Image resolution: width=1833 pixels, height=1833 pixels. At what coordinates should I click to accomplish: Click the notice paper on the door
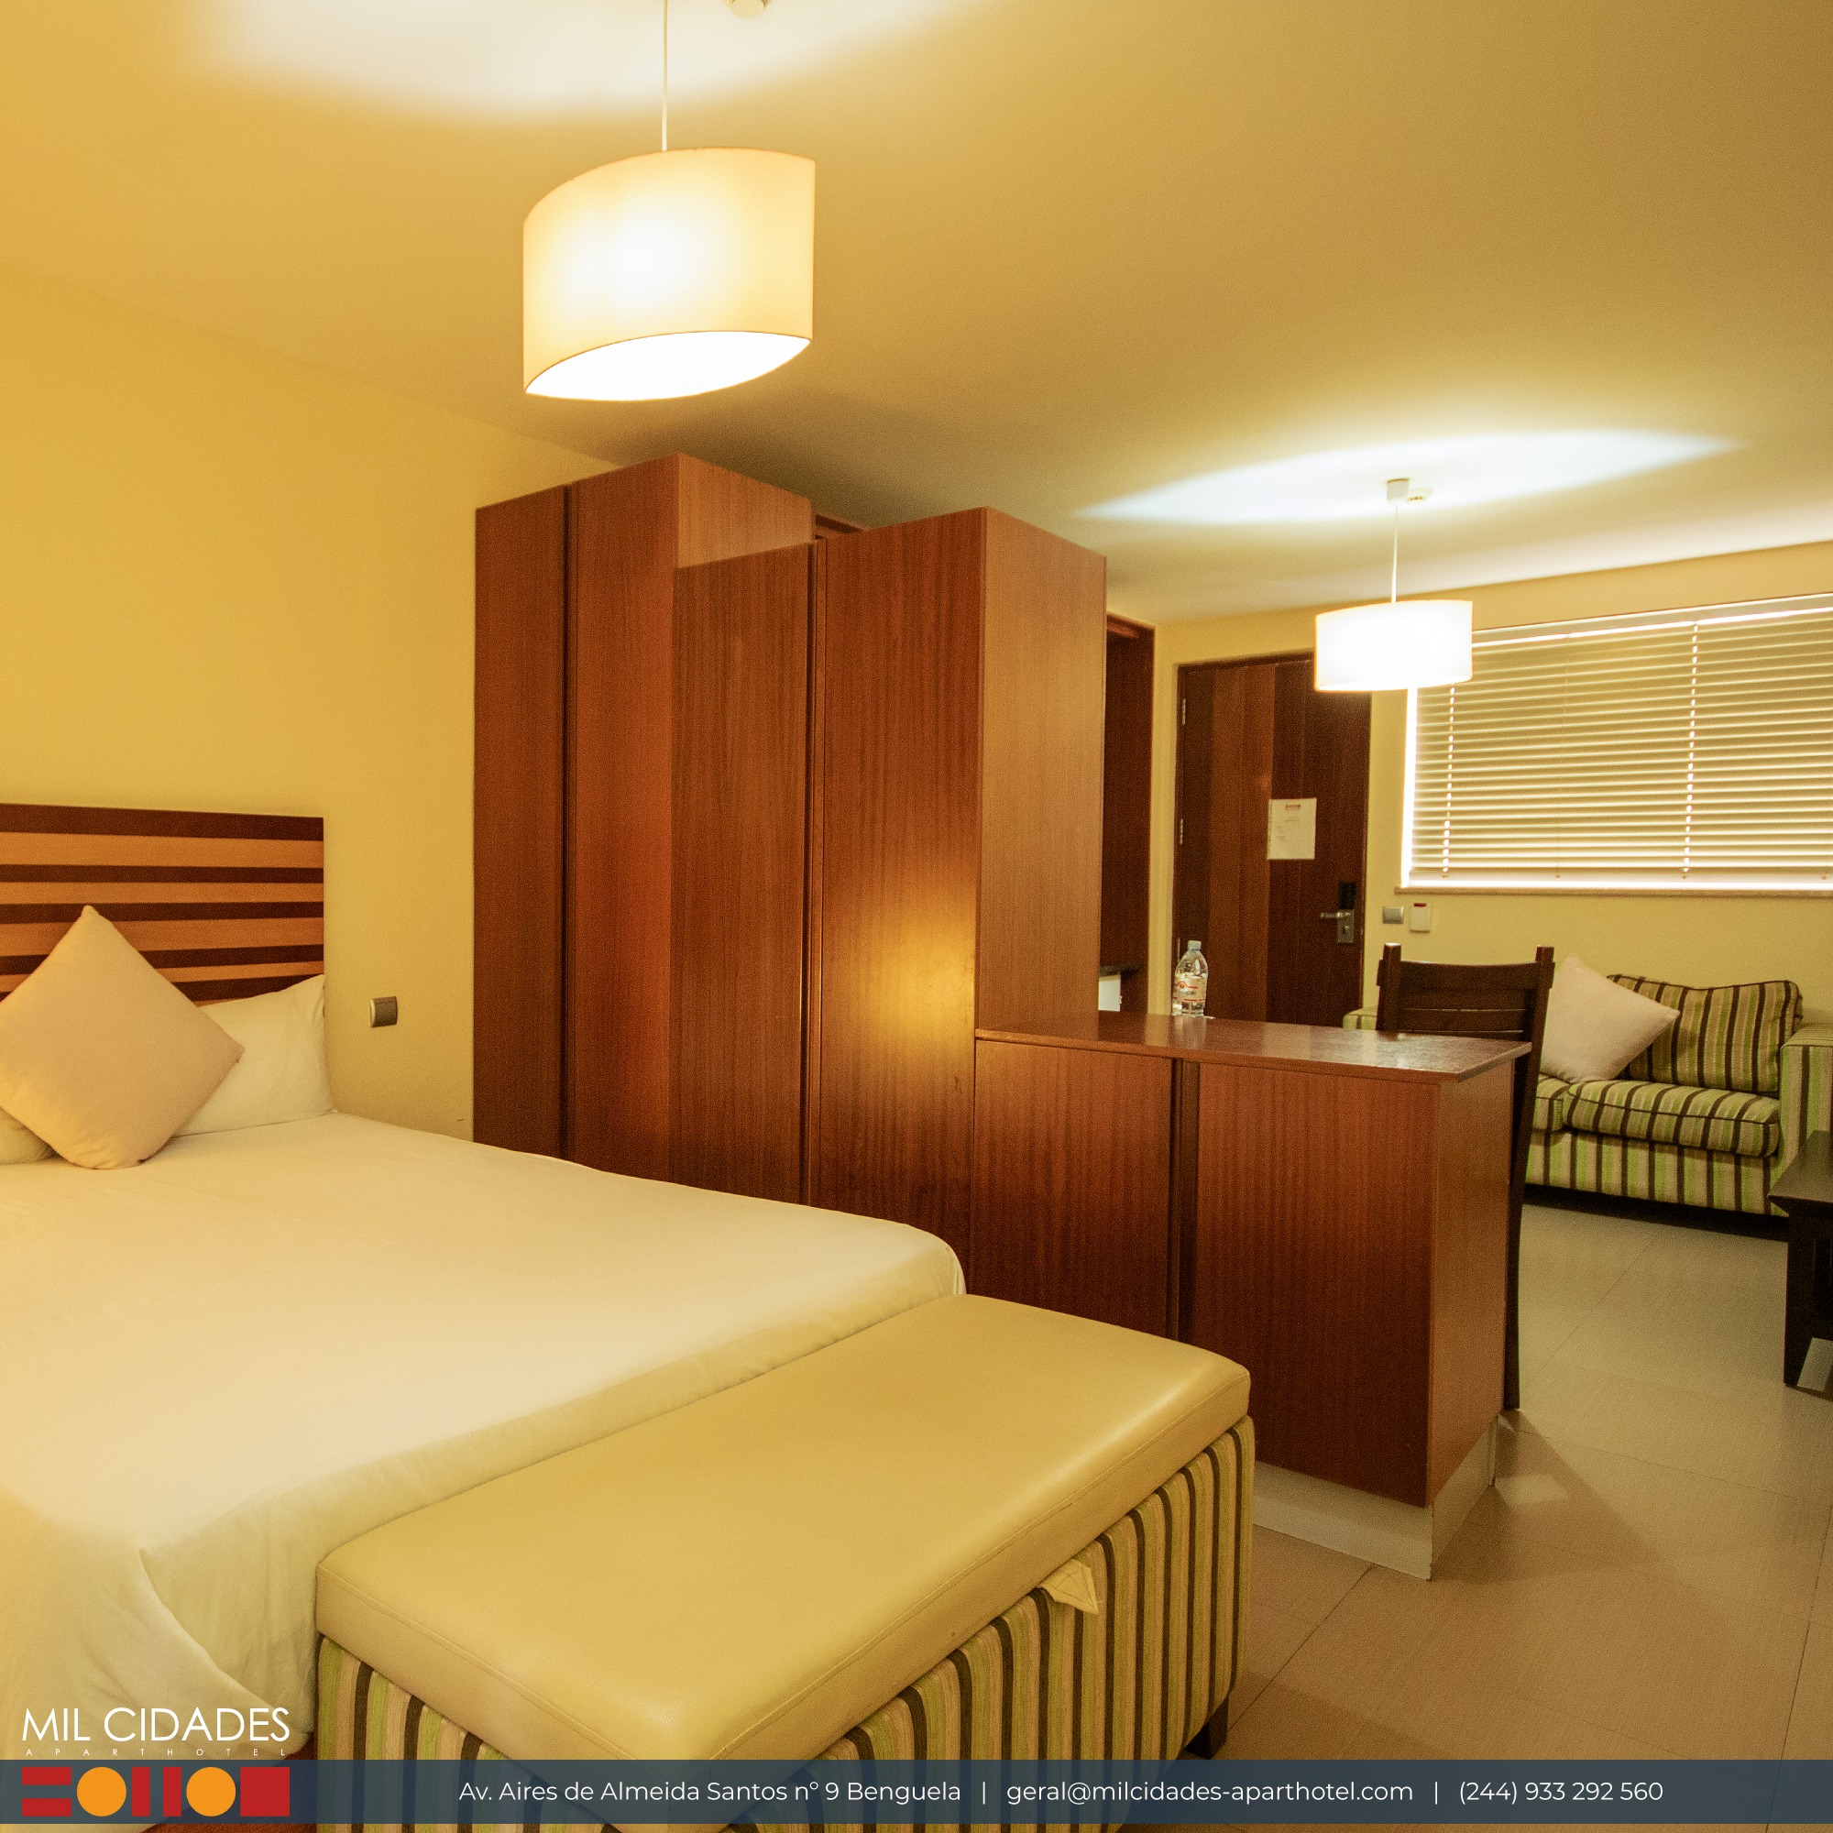tap(1292, 829)
